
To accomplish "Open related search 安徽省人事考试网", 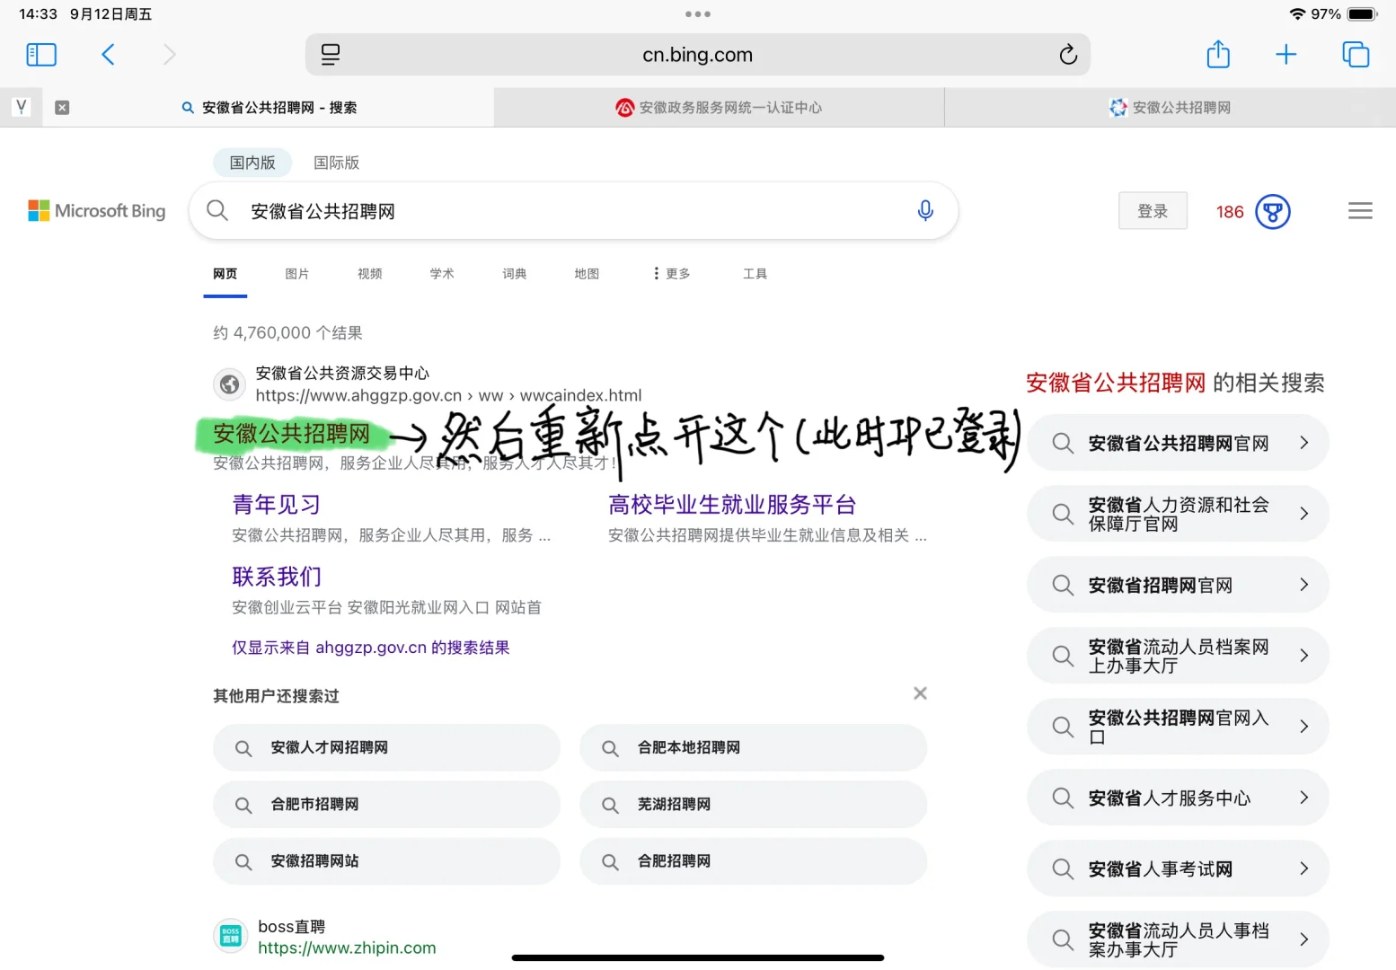I will (1178, 869).
